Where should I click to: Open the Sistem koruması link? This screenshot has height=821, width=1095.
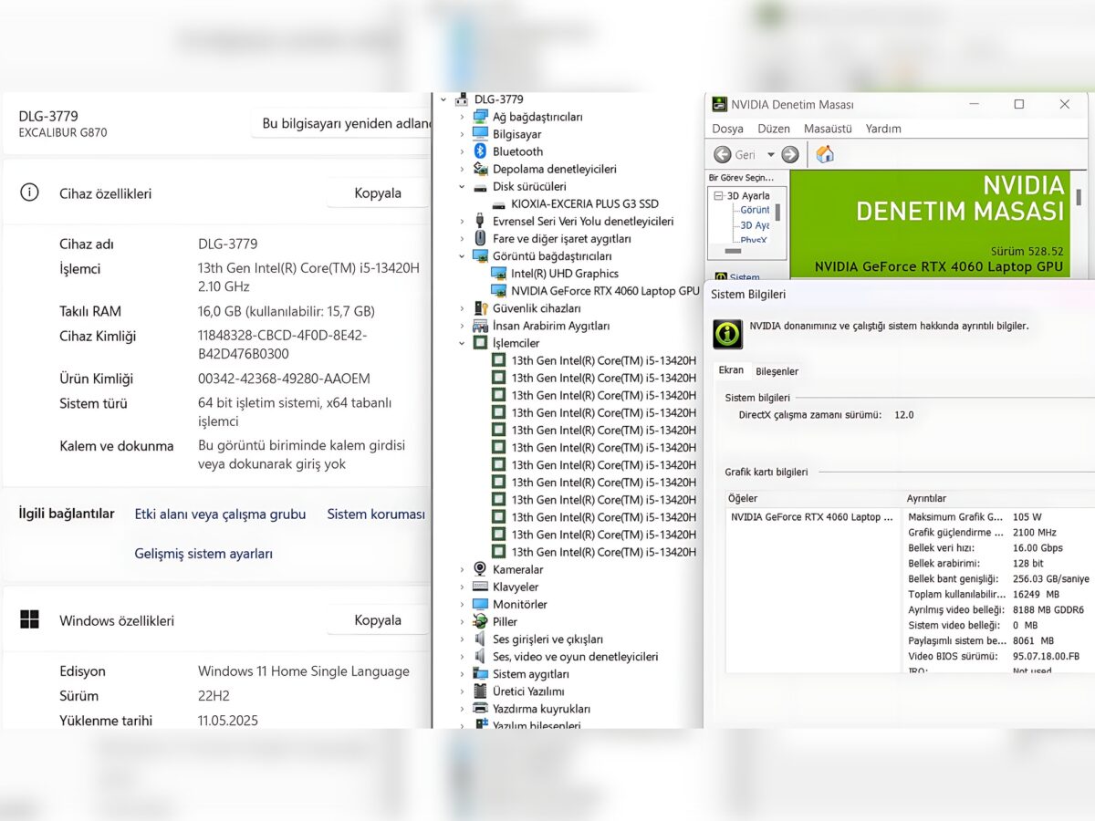[376, 514]
